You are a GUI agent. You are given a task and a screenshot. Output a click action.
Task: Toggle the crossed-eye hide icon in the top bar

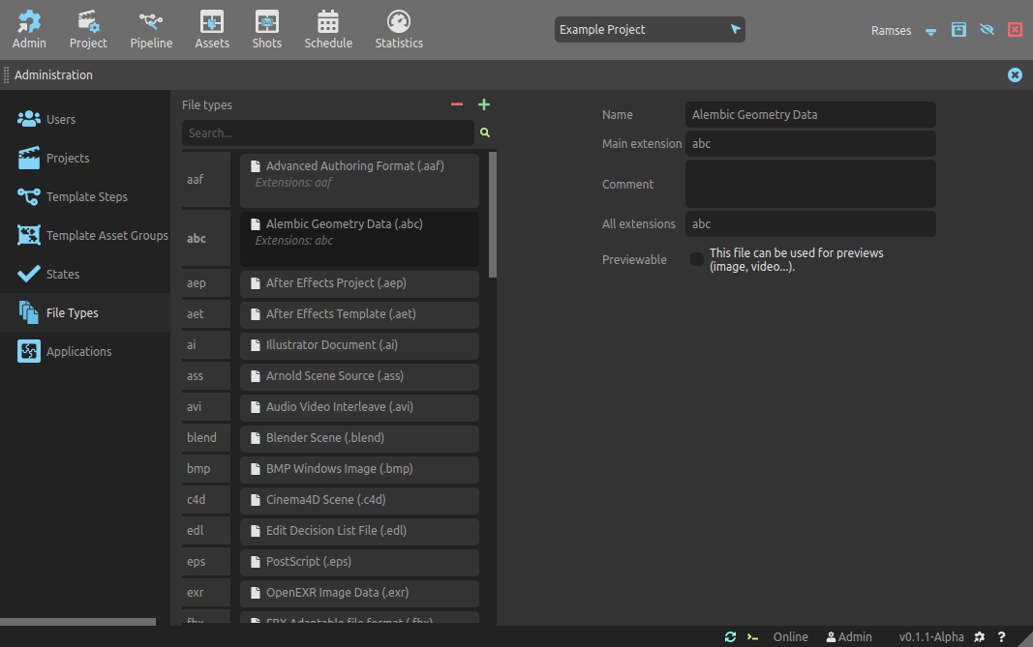click(x=987, y=30)
